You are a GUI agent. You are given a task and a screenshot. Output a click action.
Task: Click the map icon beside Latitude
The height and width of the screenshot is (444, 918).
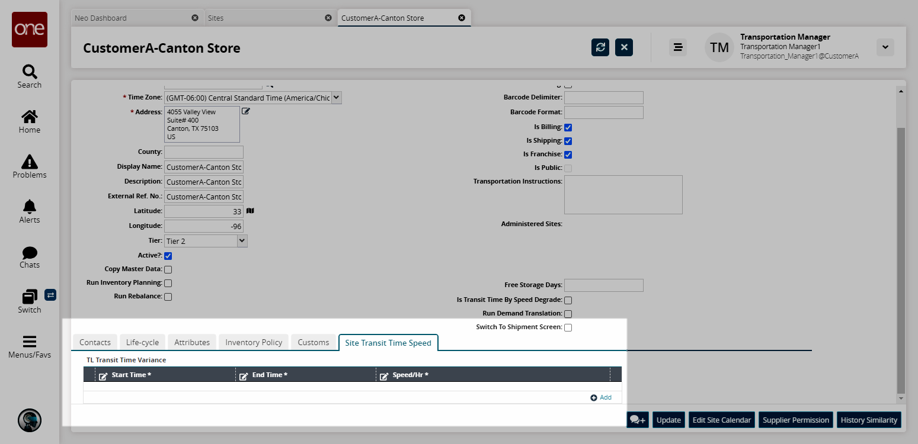[250, 211]
